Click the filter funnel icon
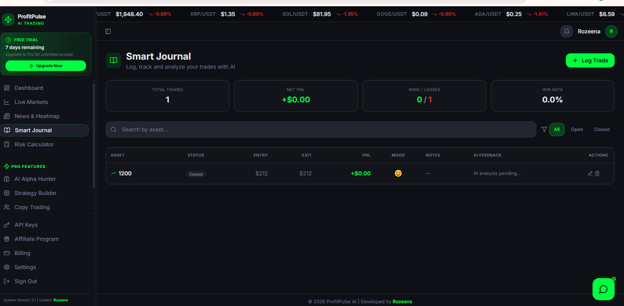Image resolution: width=624 pixels, height=306 pixels. point(544,129)
